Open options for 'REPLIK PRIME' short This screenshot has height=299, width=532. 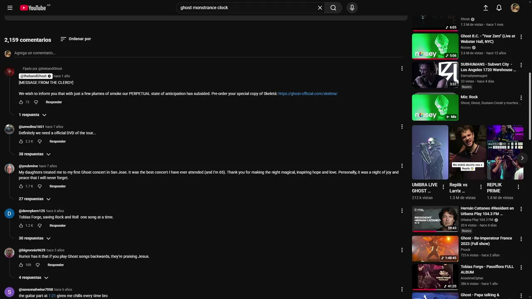coord(518,187)
